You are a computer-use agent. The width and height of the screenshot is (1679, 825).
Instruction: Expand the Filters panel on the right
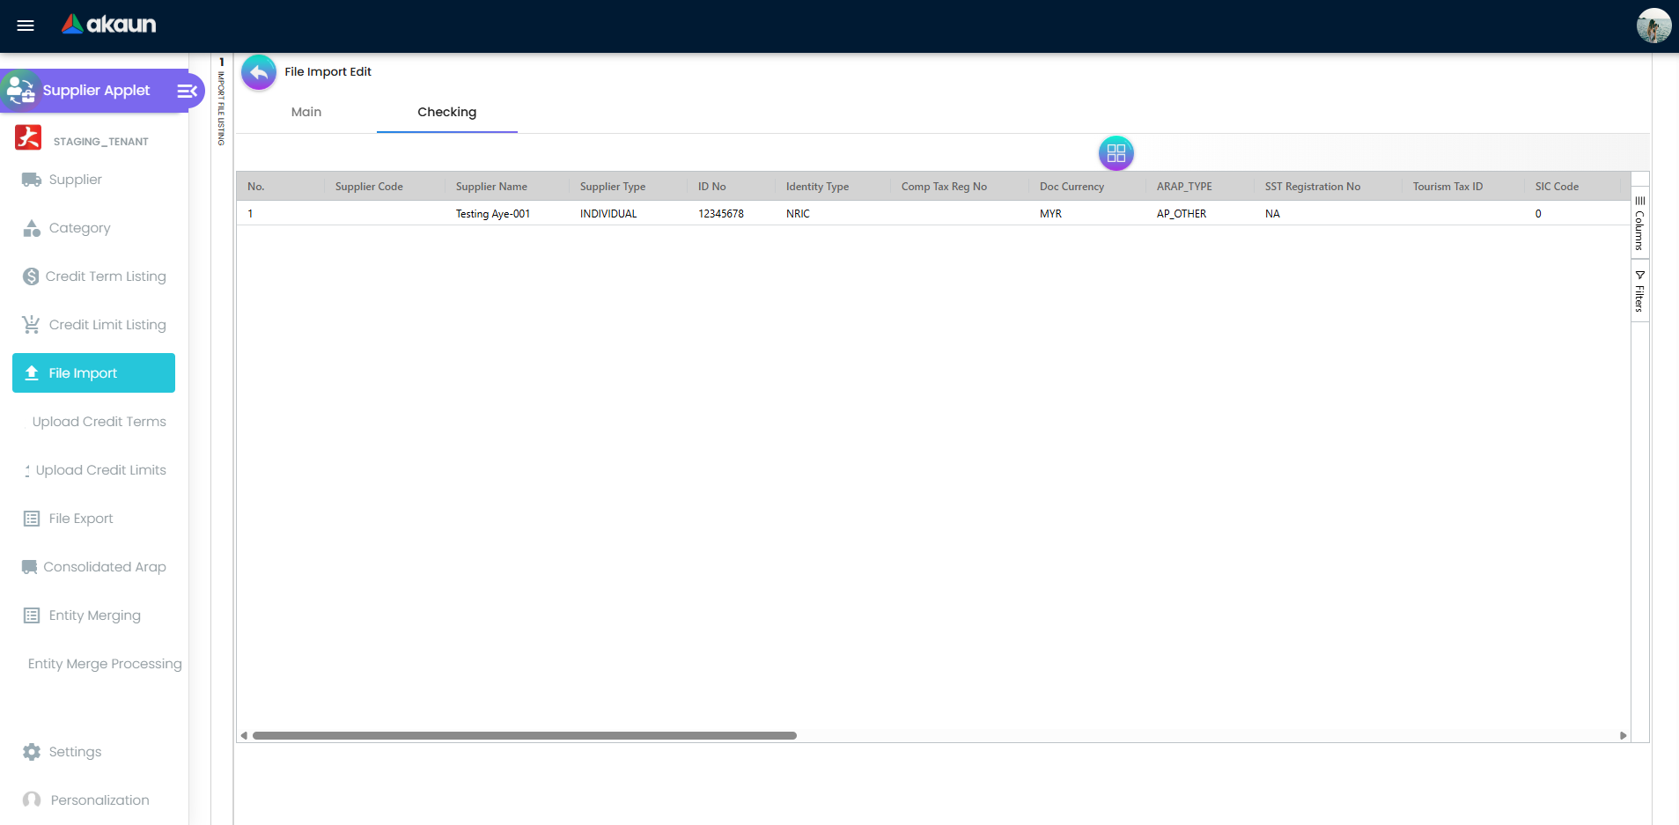(1638, 291)
